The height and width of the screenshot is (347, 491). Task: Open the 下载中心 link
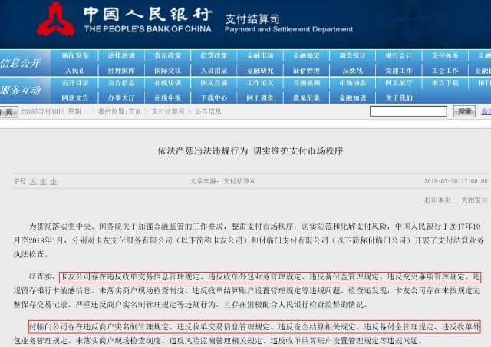[x=214, y=97]
